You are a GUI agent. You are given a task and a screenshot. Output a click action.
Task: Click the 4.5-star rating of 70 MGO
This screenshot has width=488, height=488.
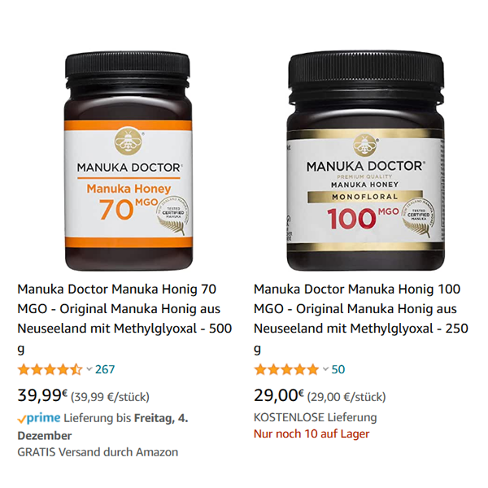pos(50,370)
